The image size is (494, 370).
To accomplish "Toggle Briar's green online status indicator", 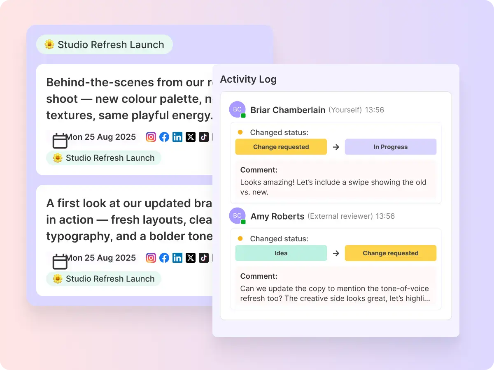I will [243, 116].
